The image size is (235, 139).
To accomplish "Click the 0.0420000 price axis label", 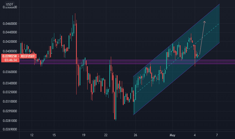I will tap(10, 42).
